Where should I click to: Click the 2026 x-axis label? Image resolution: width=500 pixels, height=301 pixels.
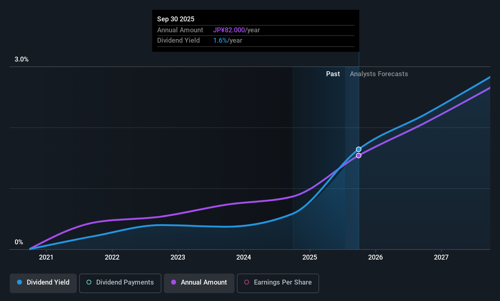(x=375, y=257)
